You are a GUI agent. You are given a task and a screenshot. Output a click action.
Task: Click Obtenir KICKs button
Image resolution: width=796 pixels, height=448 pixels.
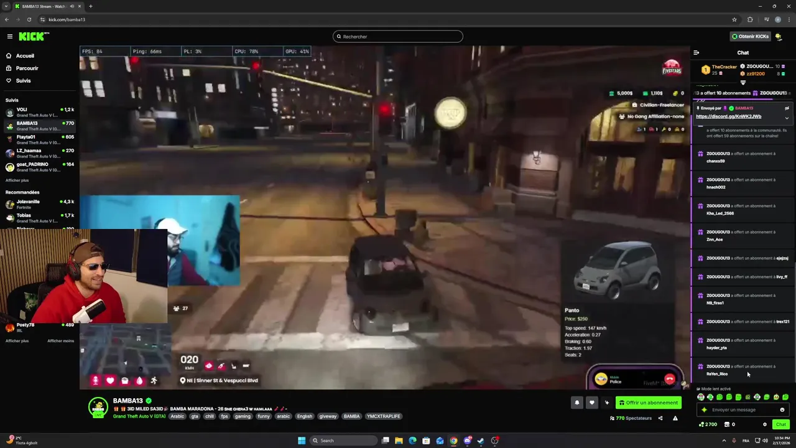(750, 37)
